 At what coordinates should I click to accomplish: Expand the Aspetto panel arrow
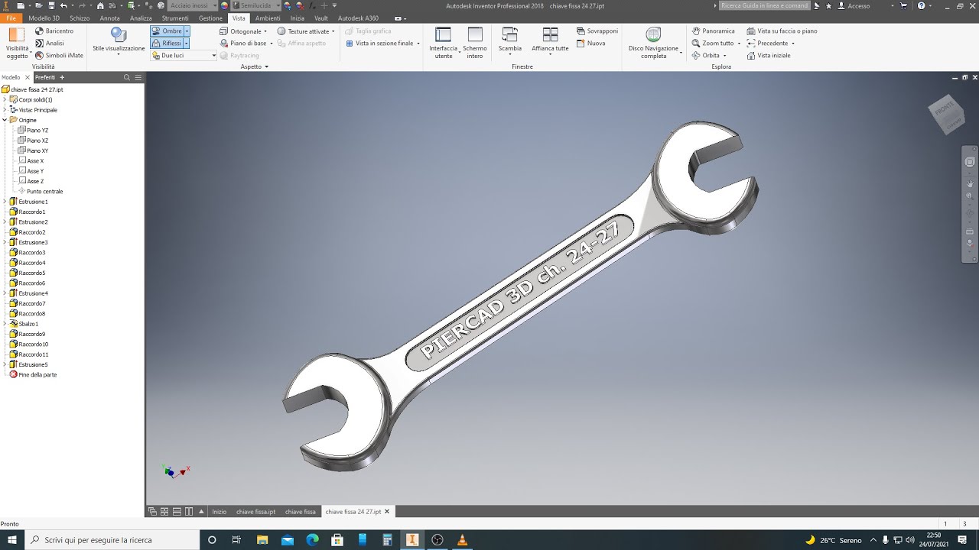click(x=266, y=67)
